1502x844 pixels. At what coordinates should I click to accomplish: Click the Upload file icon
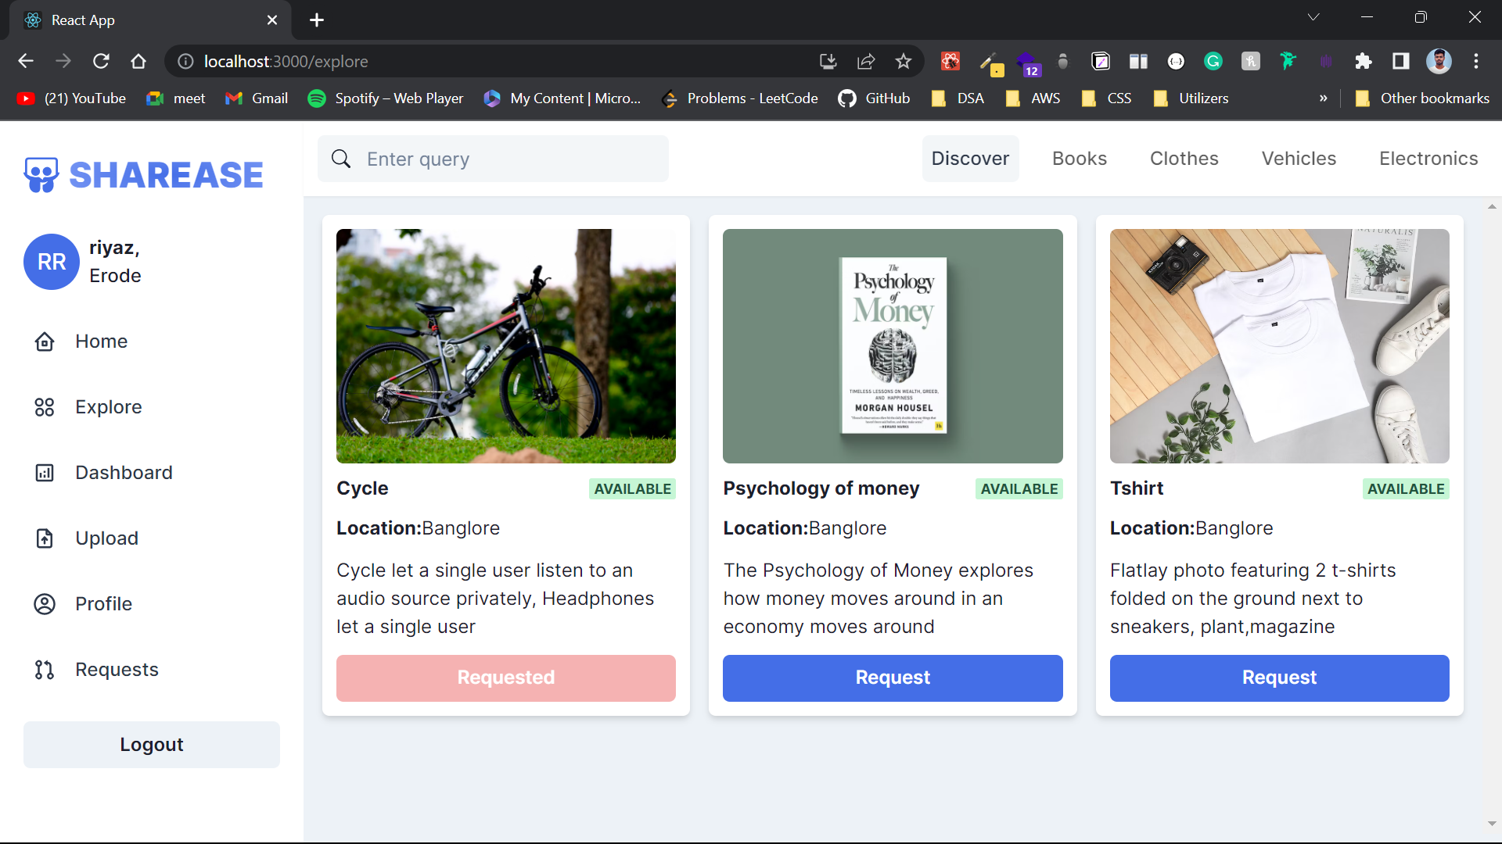(x=45, y=538)
